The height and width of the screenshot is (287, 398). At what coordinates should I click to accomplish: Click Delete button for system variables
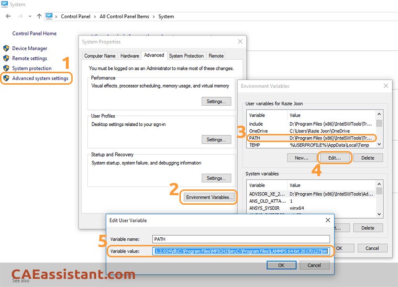368,228
